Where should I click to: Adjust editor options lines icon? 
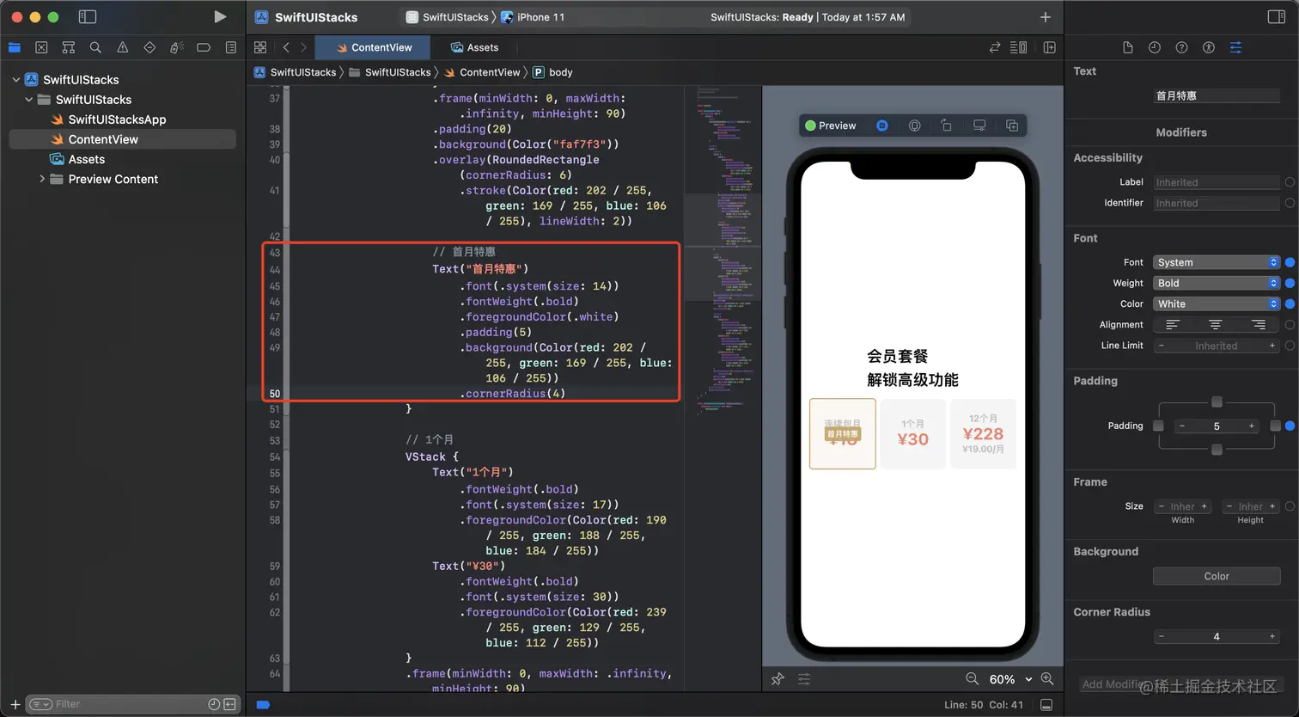(1019, 47)
